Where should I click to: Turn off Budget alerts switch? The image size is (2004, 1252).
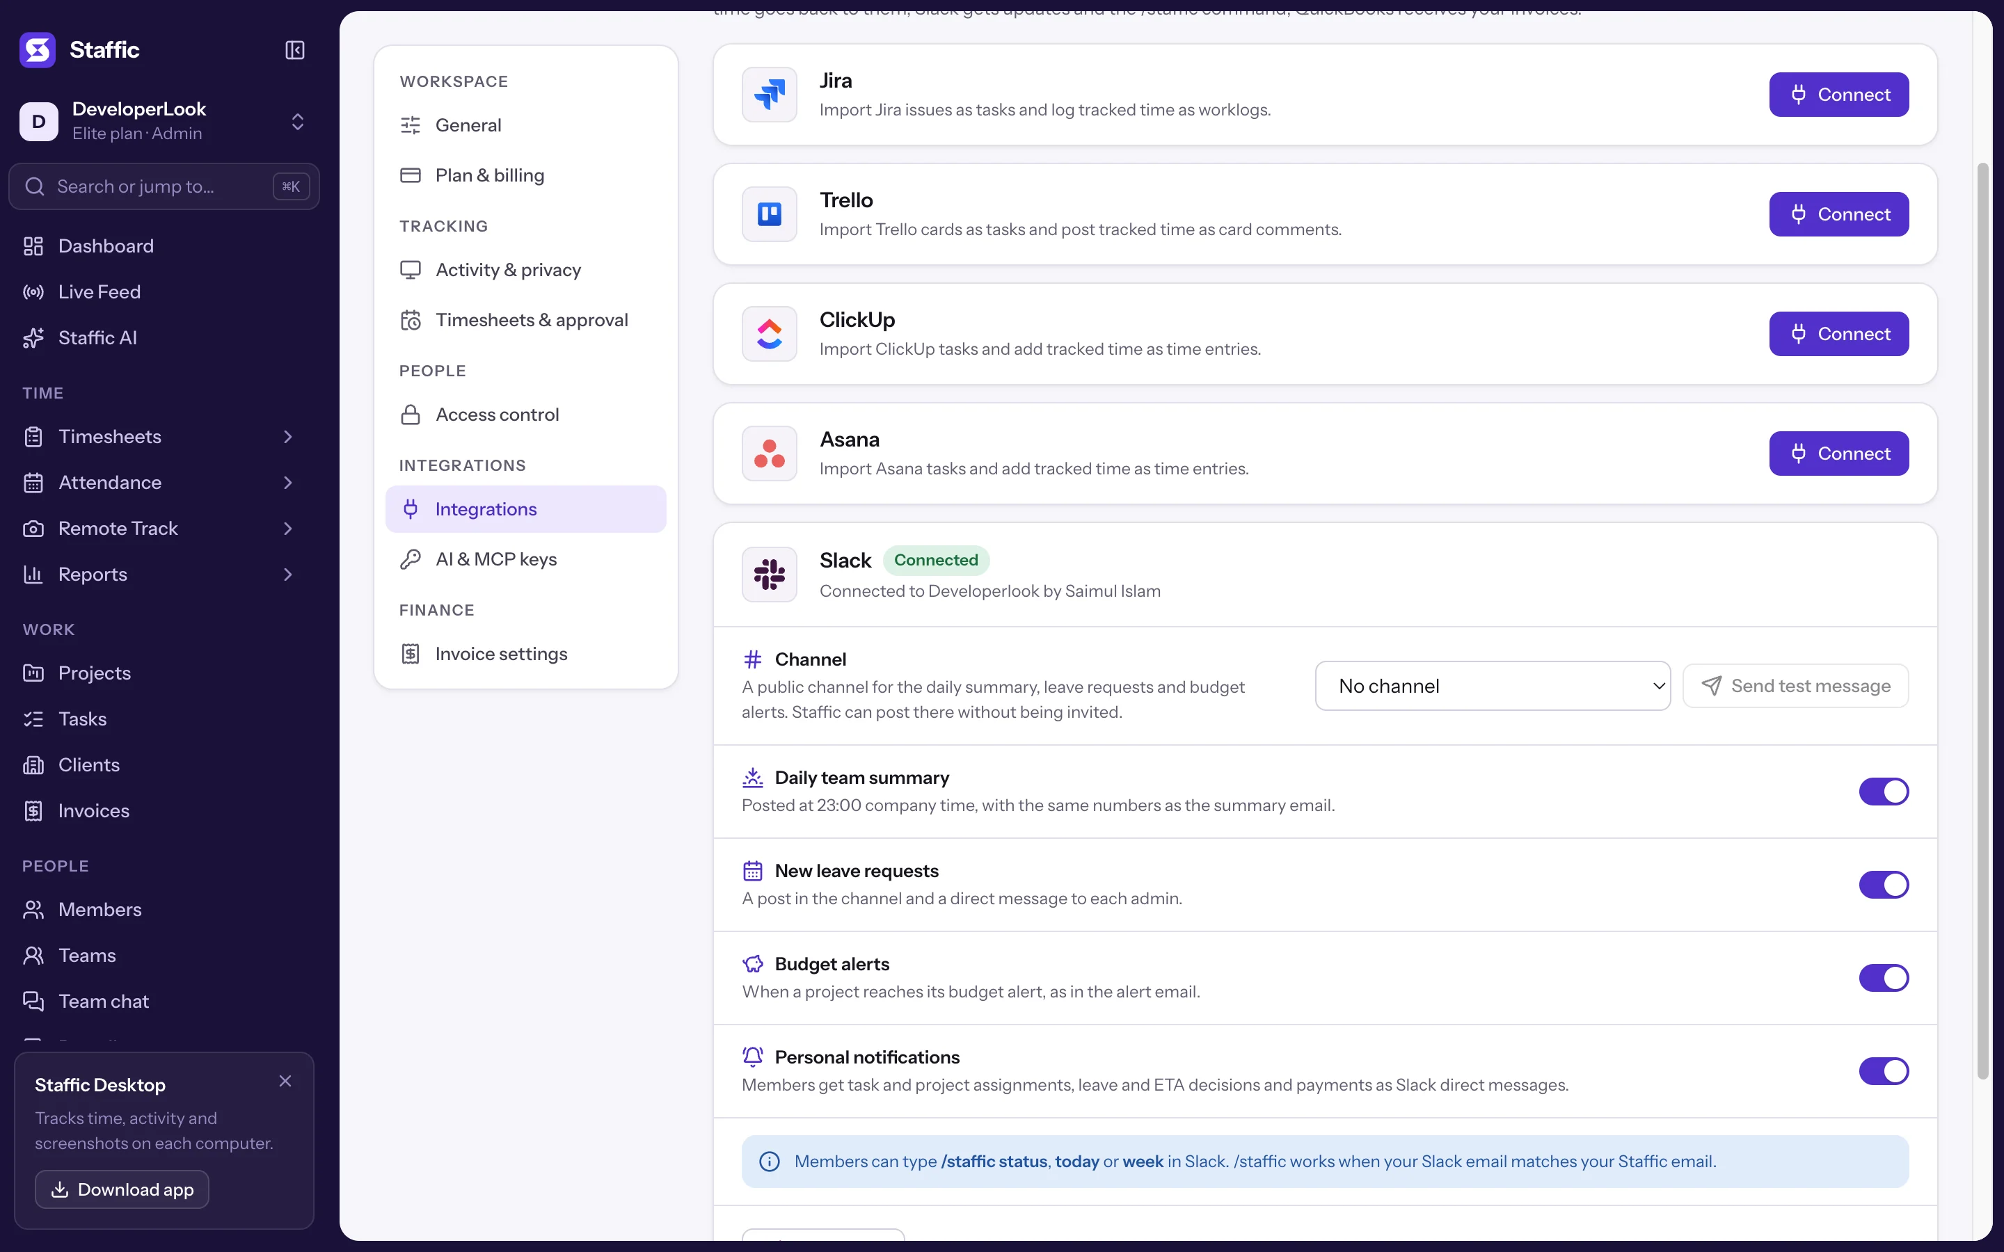[1883, 978]
